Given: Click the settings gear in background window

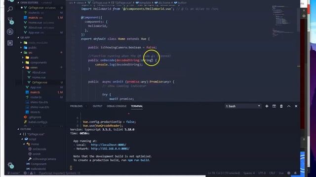Looking at the screenshot, I should click(304, 16).
